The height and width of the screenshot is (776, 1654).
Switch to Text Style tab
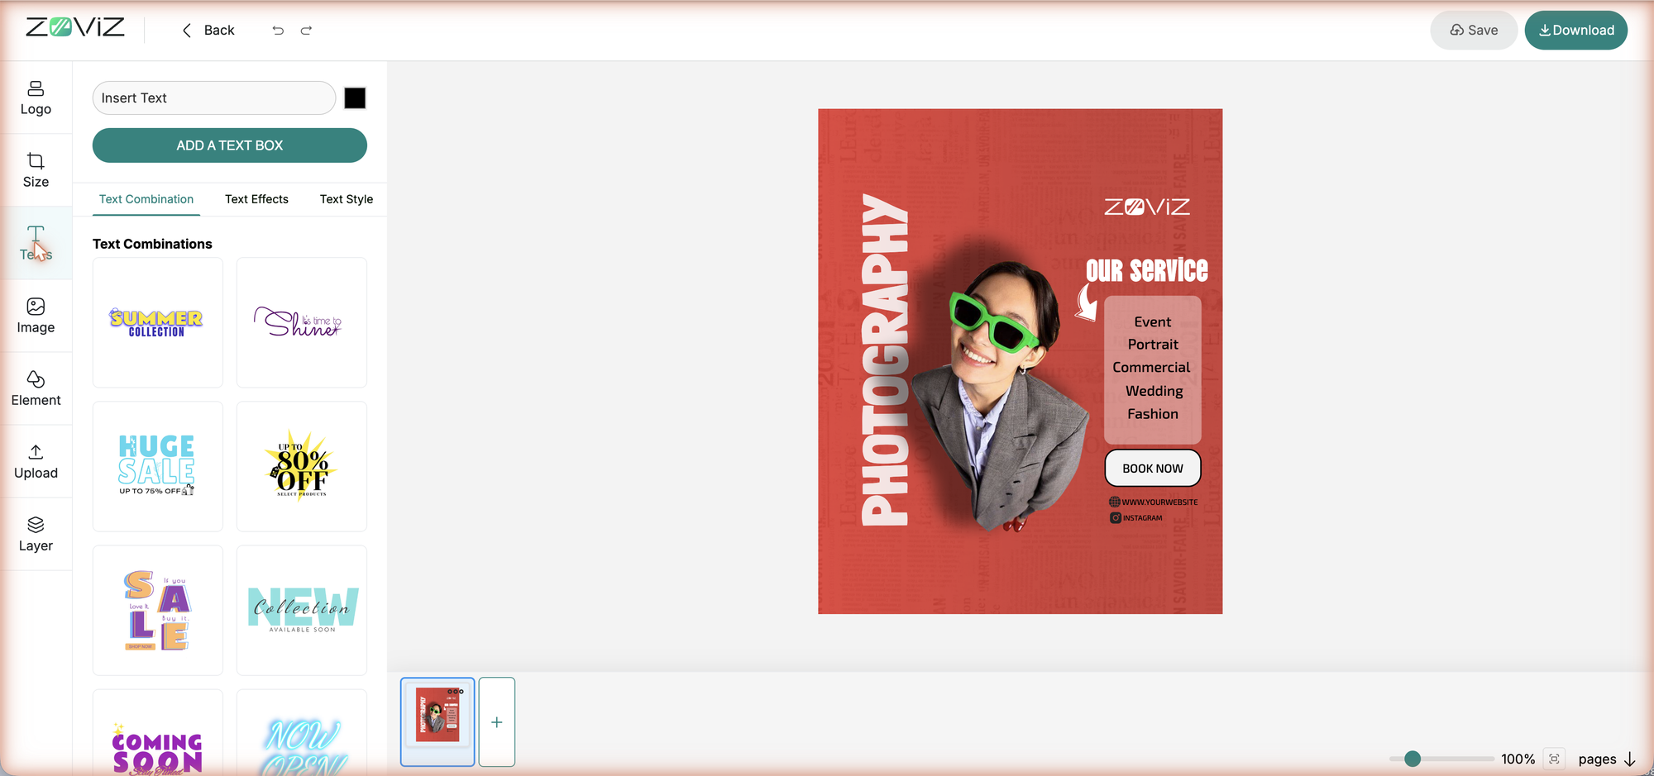[x=347, y=199]
